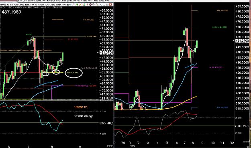The width and height of the screenshot is (251, 148).
Task: Click the 'Test Mid Point' annotation label
Action: click(x=89, y=68)
